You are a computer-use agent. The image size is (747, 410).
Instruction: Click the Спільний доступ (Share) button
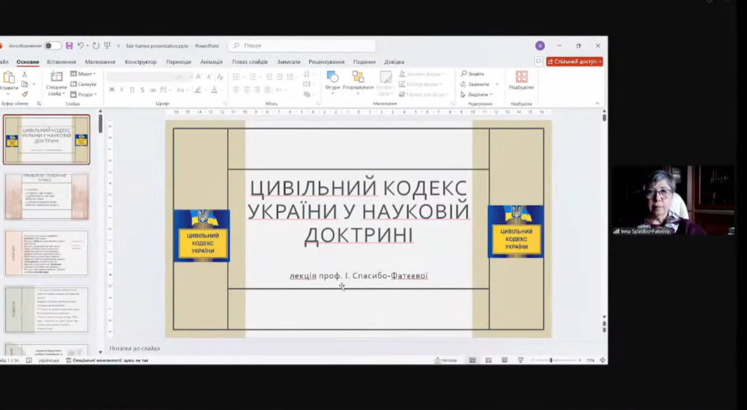(574, 62)
